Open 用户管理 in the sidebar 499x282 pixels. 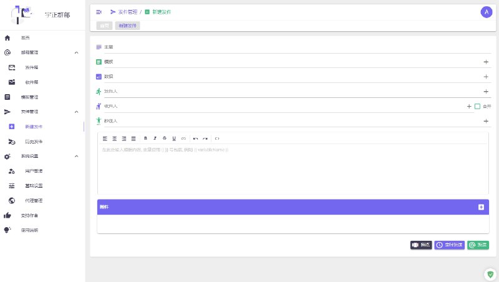33,171
